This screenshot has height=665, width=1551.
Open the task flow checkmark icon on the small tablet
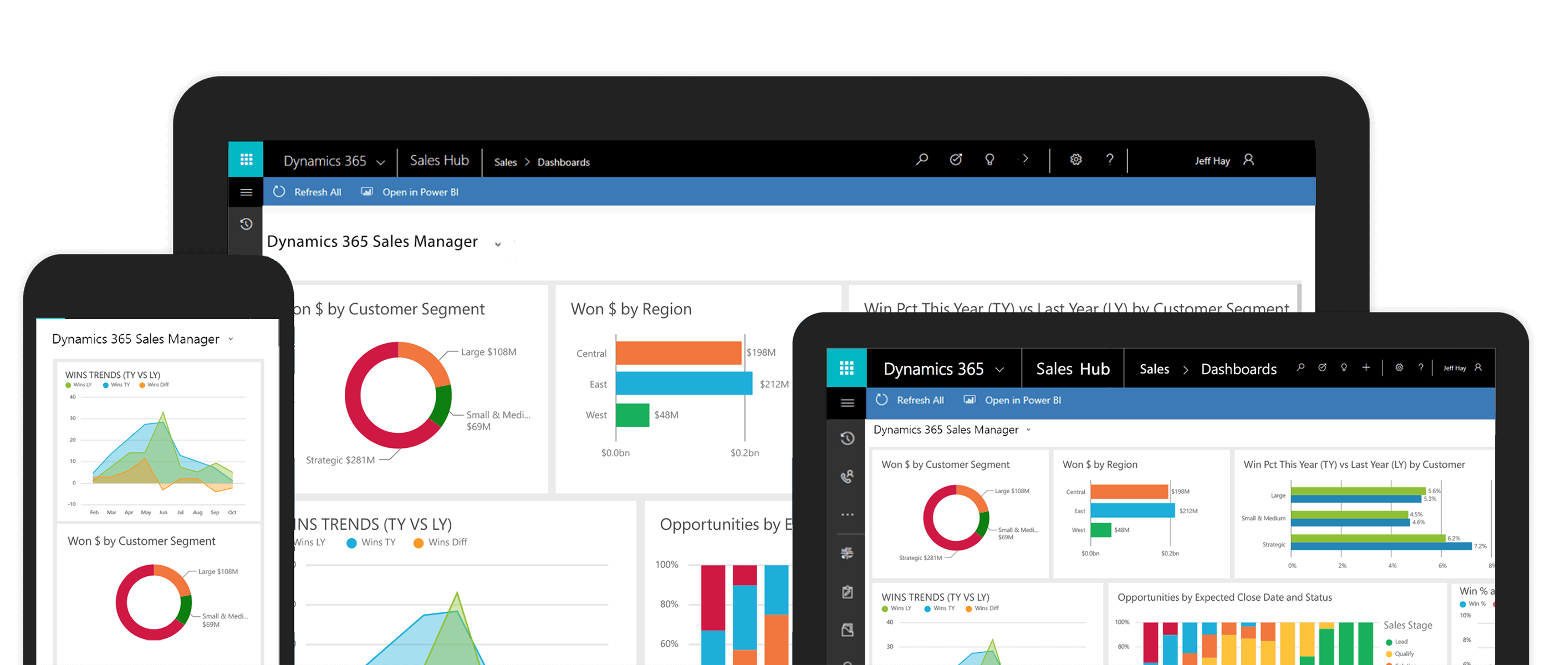click(1322, 367)
